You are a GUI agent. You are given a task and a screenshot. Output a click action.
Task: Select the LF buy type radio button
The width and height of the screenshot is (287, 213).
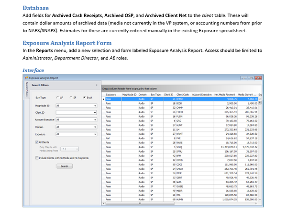pos(58,97)
